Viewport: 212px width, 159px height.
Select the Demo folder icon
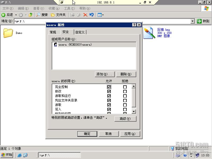8,33
